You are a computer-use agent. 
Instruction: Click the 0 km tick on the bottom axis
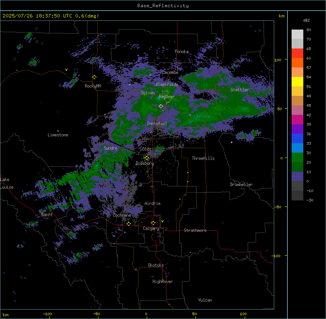[x=146, y=314]
